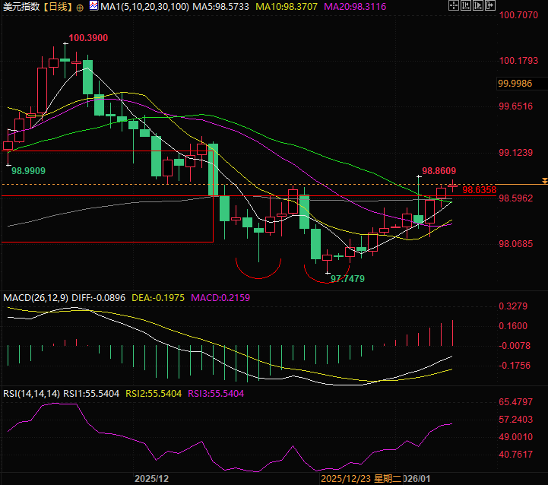Click the -0.1756 MACD axis value
This screenshot has height=485, width=548.
(x=515, y=366)
